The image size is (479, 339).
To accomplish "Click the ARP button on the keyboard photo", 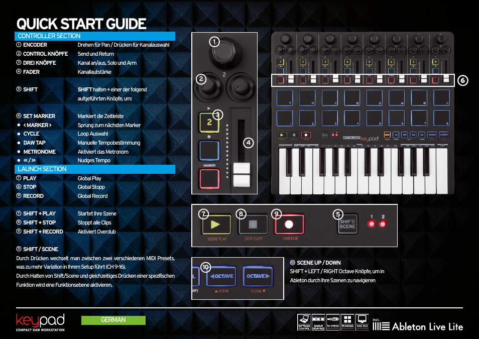I will 405,135.
